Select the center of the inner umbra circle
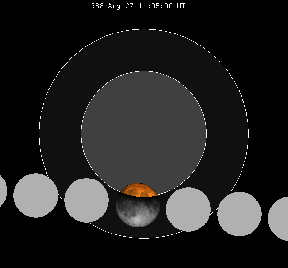Image resolution: width=288 pixels, height=268 pixels. [x=144, y=134]
